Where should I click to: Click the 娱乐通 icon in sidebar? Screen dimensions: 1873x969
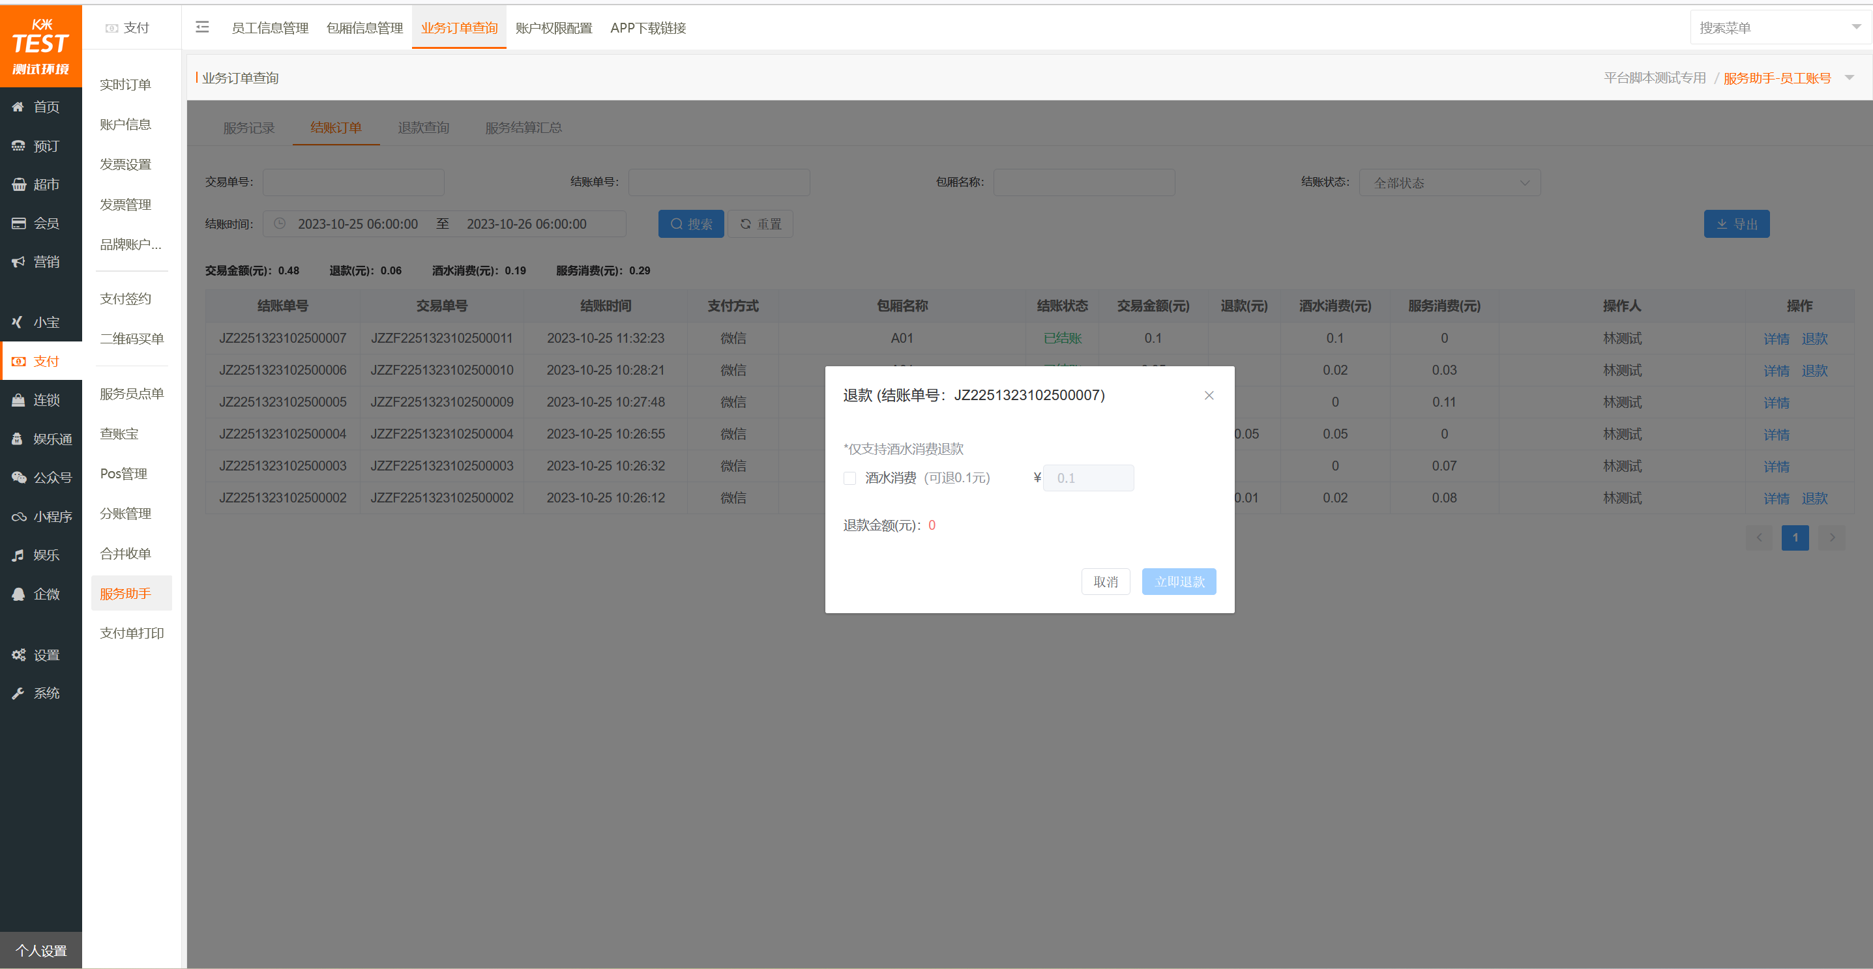[18, 439]
